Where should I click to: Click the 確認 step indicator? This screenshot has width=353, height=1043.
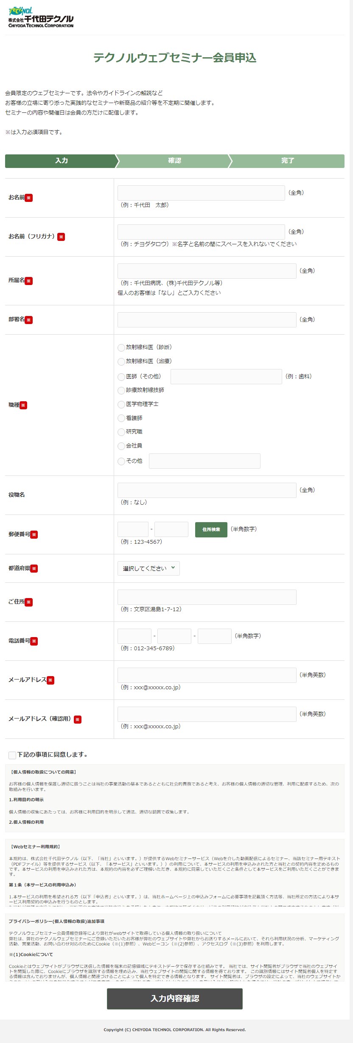174,161
